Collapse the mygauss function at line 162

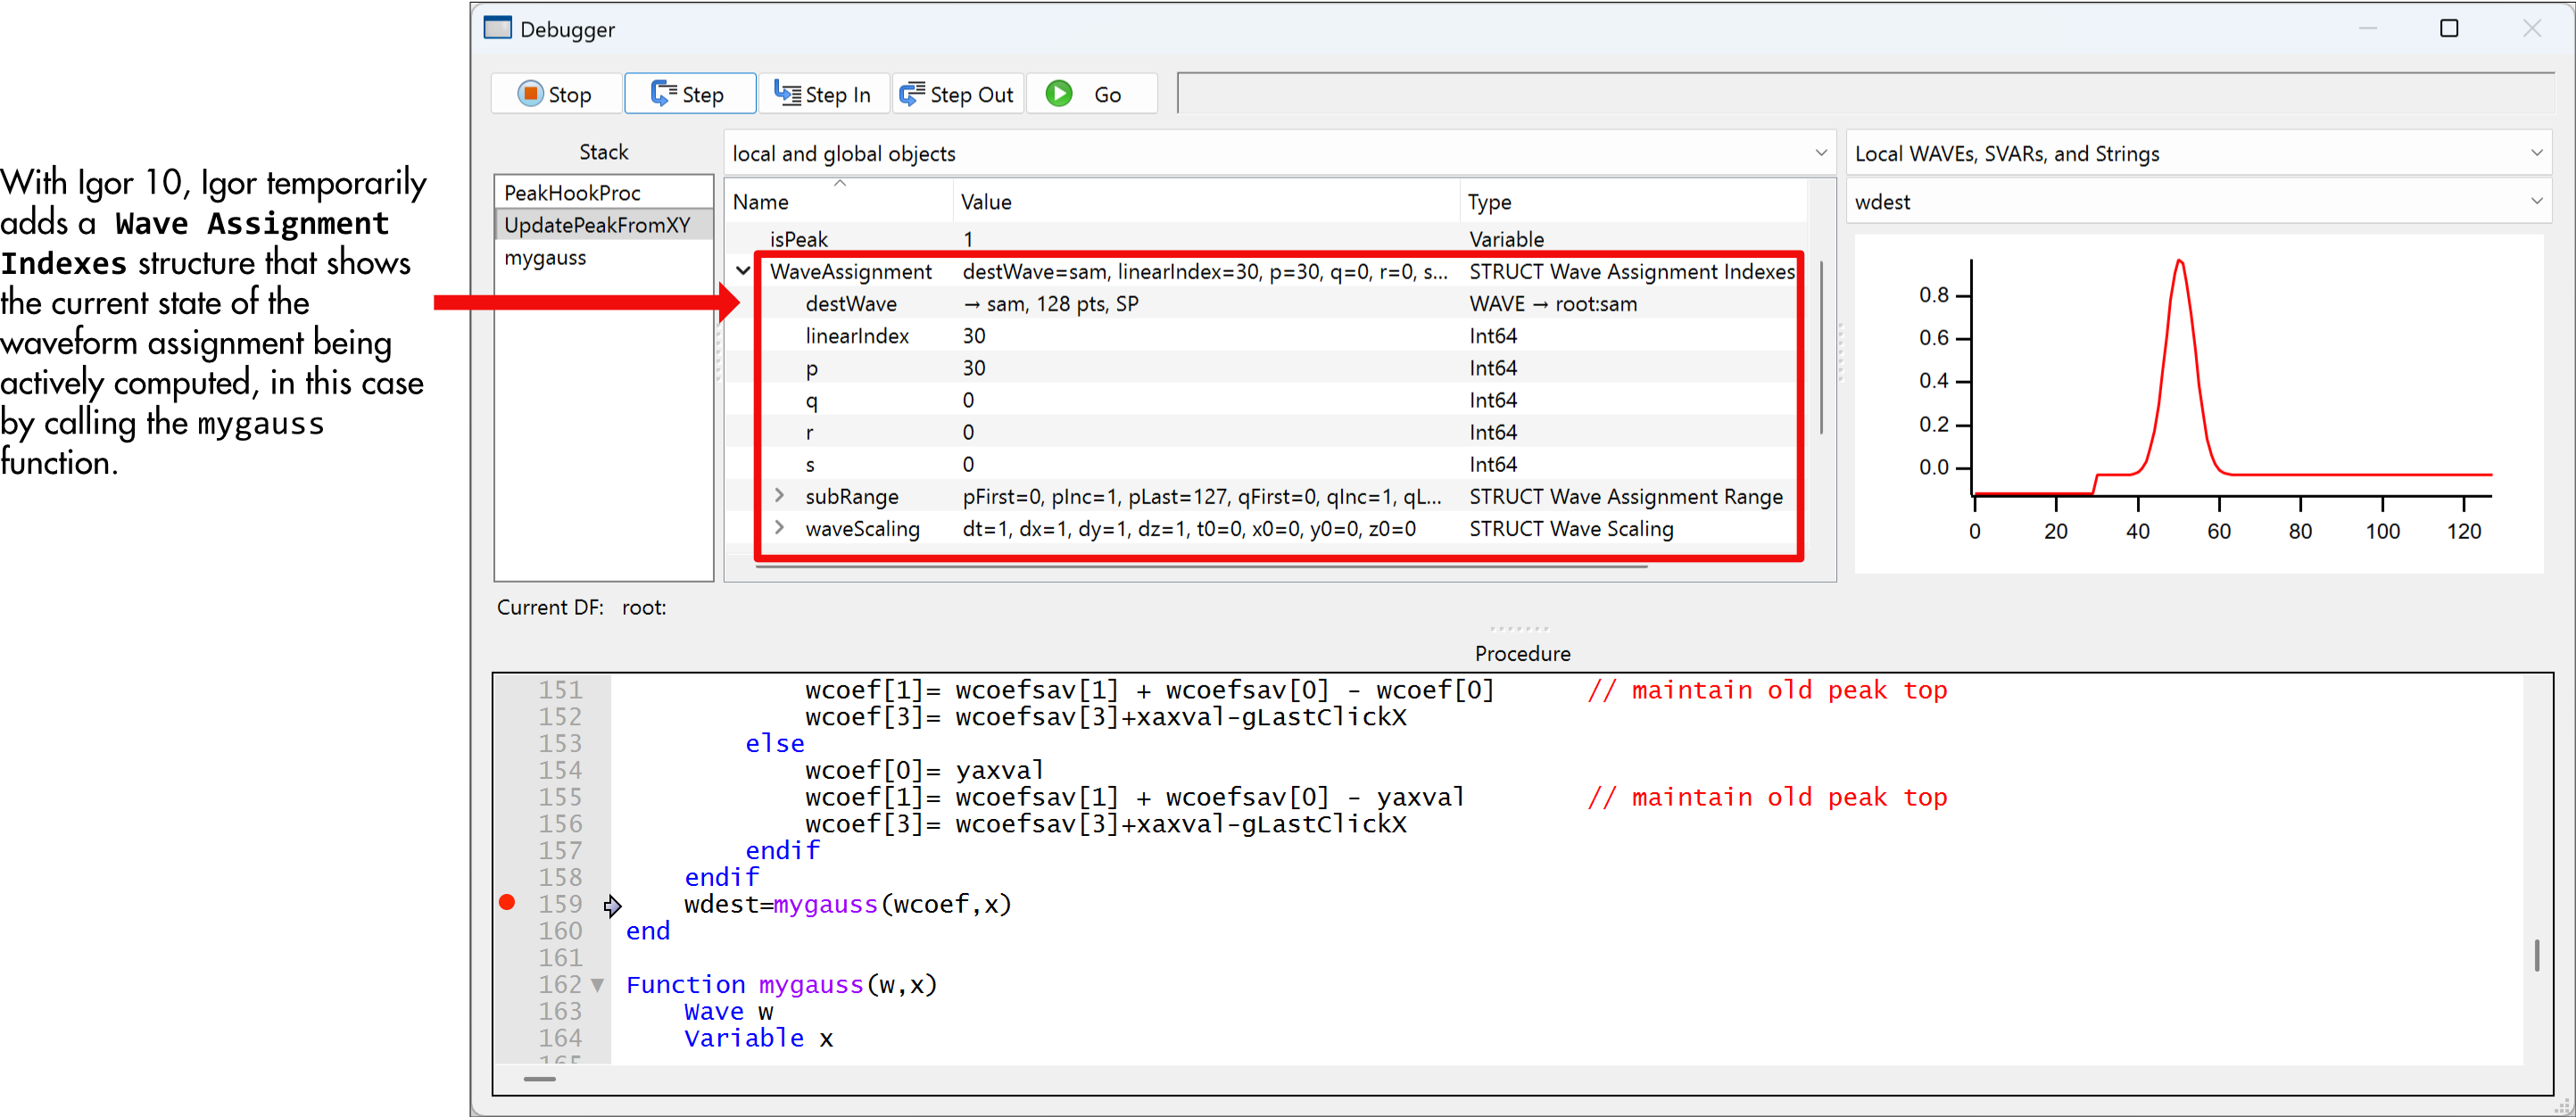pyautogui.click(x=597, y=985)
